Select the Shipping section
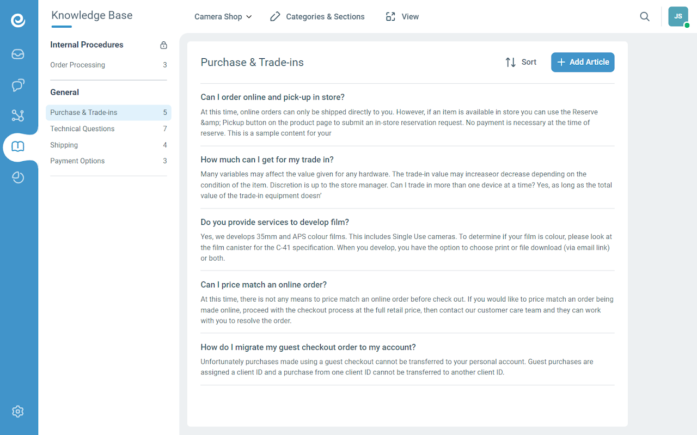The width and height of the screenshot is (697, 435). point(64,145)
